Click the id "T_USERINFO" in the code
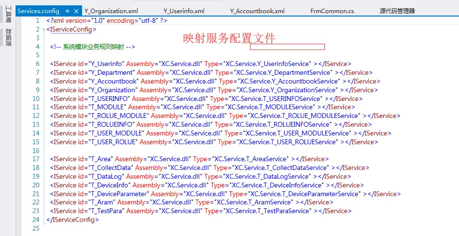The image size is (459, 236). tap(109, 99)
